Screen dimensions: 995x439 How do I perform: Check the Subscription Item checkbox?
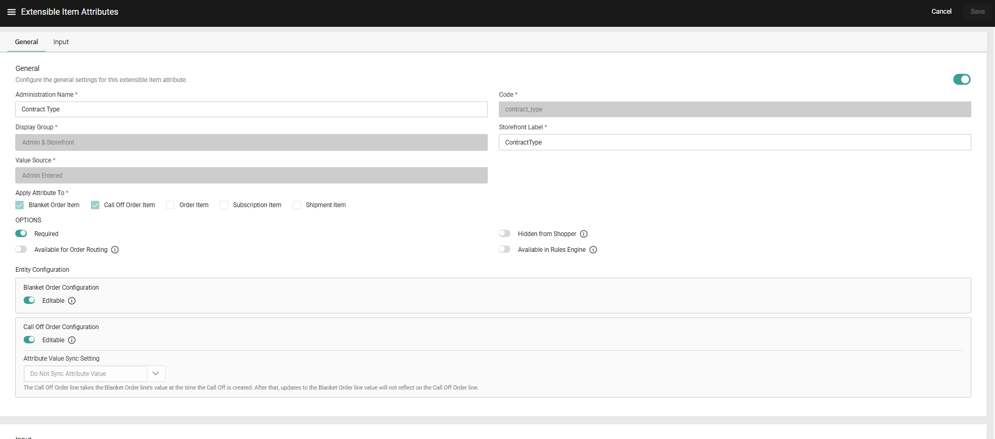point(224,205)
